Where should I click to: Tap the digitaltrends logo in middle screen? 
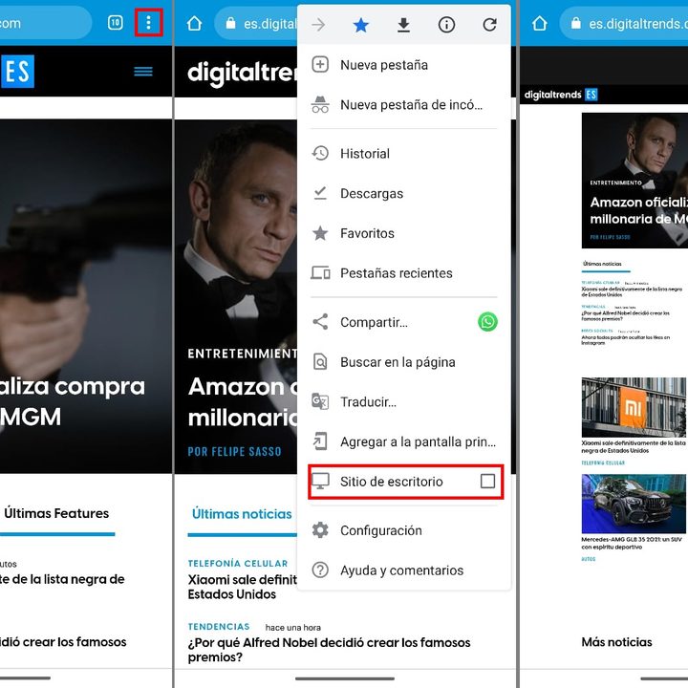coord(242,73)
